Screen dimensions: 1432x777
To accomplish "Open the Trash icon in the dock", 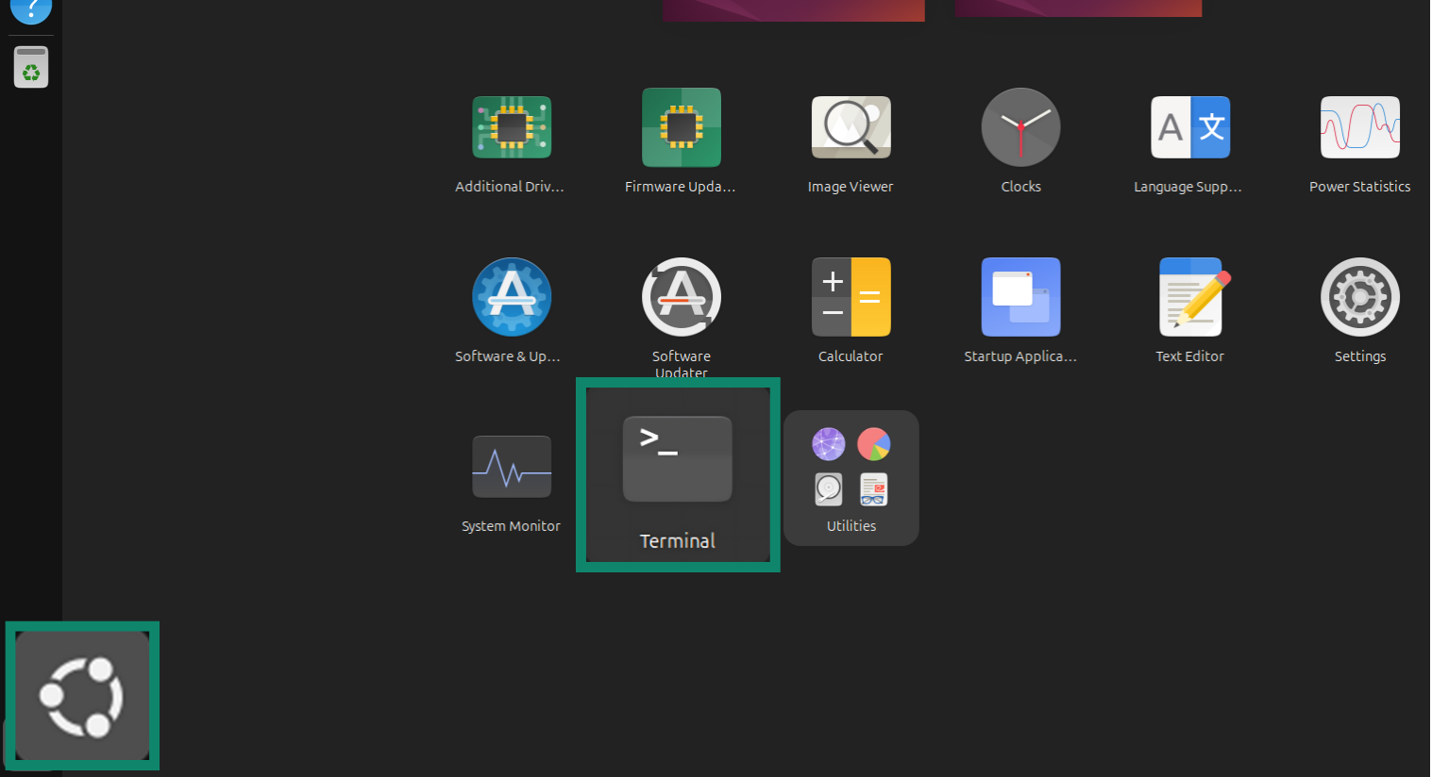I will pyautogui.click(x=30, y=66).
